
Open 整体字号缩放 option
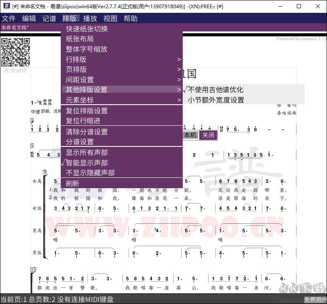122,49
